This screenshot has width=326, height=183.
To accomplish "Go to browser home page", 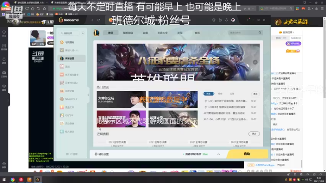I will coord(33,9).
